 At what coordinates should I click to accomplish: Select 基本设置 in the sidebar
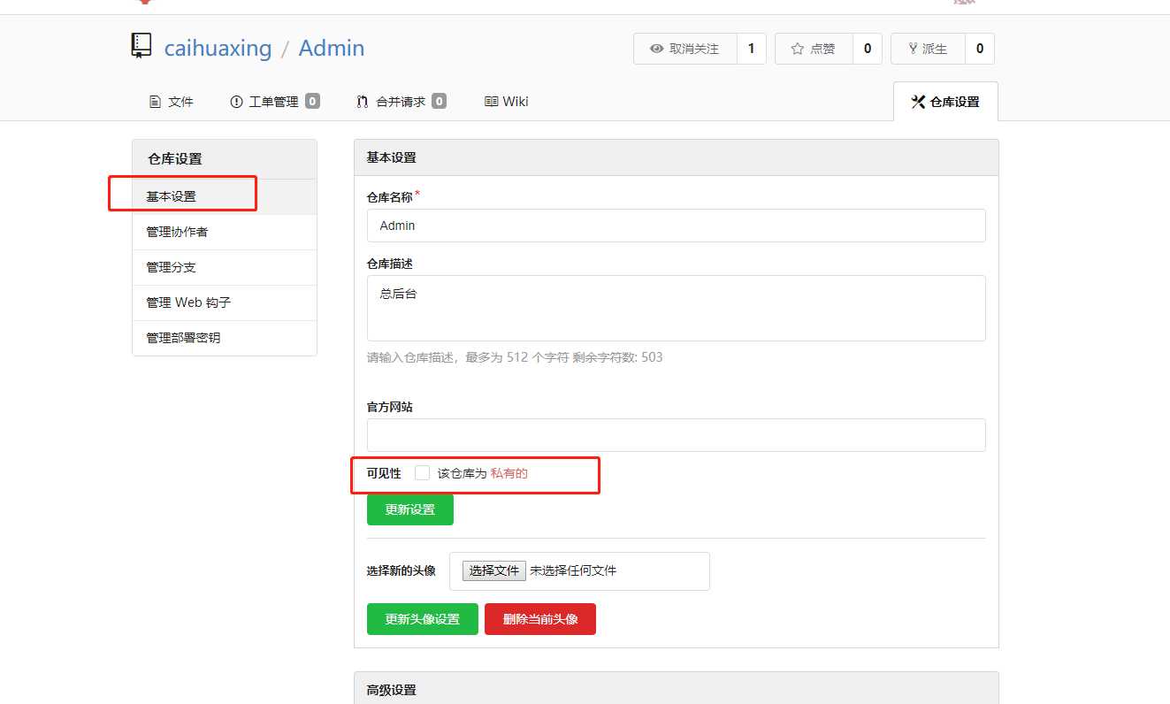(224, 196)
